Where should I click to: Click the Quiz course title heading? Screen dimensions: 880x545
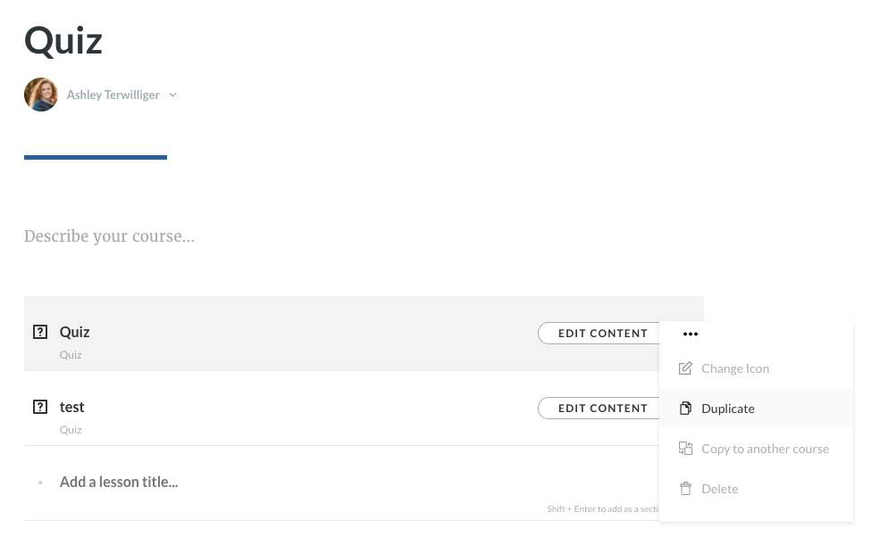tap(63, 40)
